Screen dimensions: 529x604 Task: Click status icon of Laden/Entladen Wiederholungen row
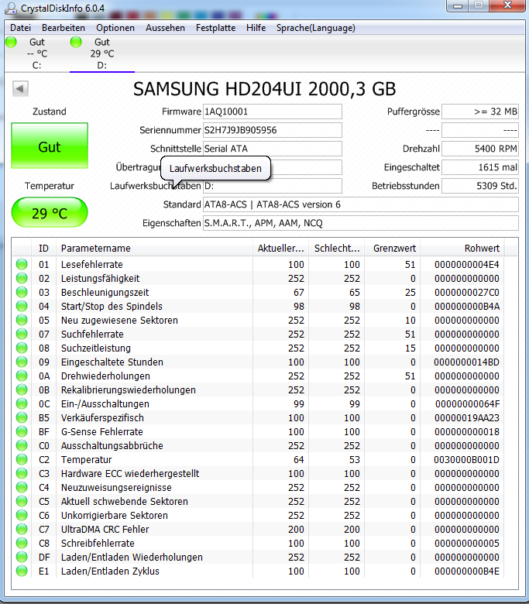(x=22, y=557)
